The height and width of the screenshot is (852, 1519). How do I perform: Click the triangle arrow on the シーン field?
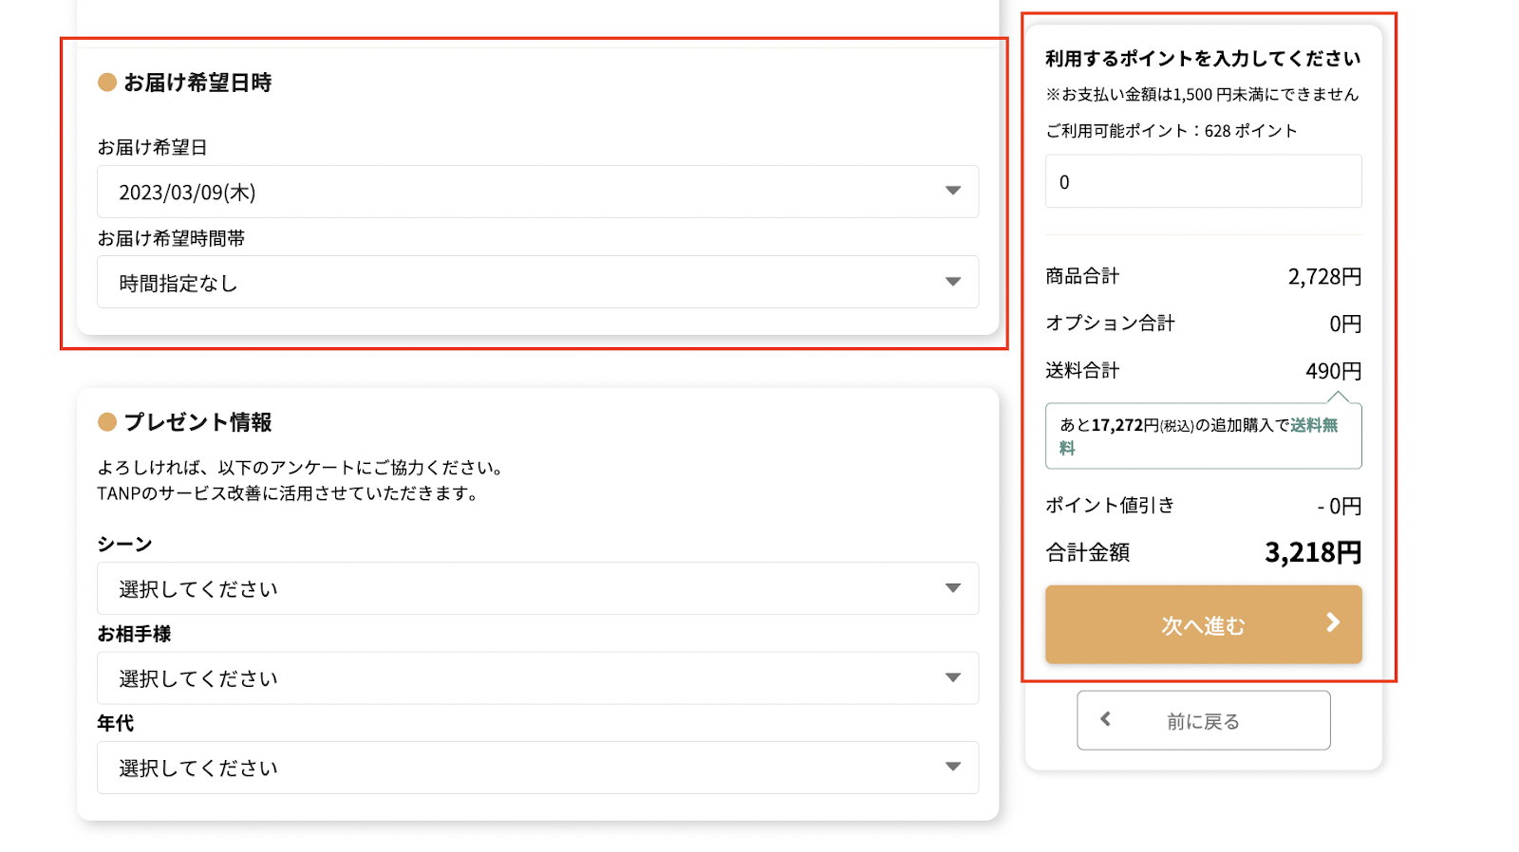point(953,588)
